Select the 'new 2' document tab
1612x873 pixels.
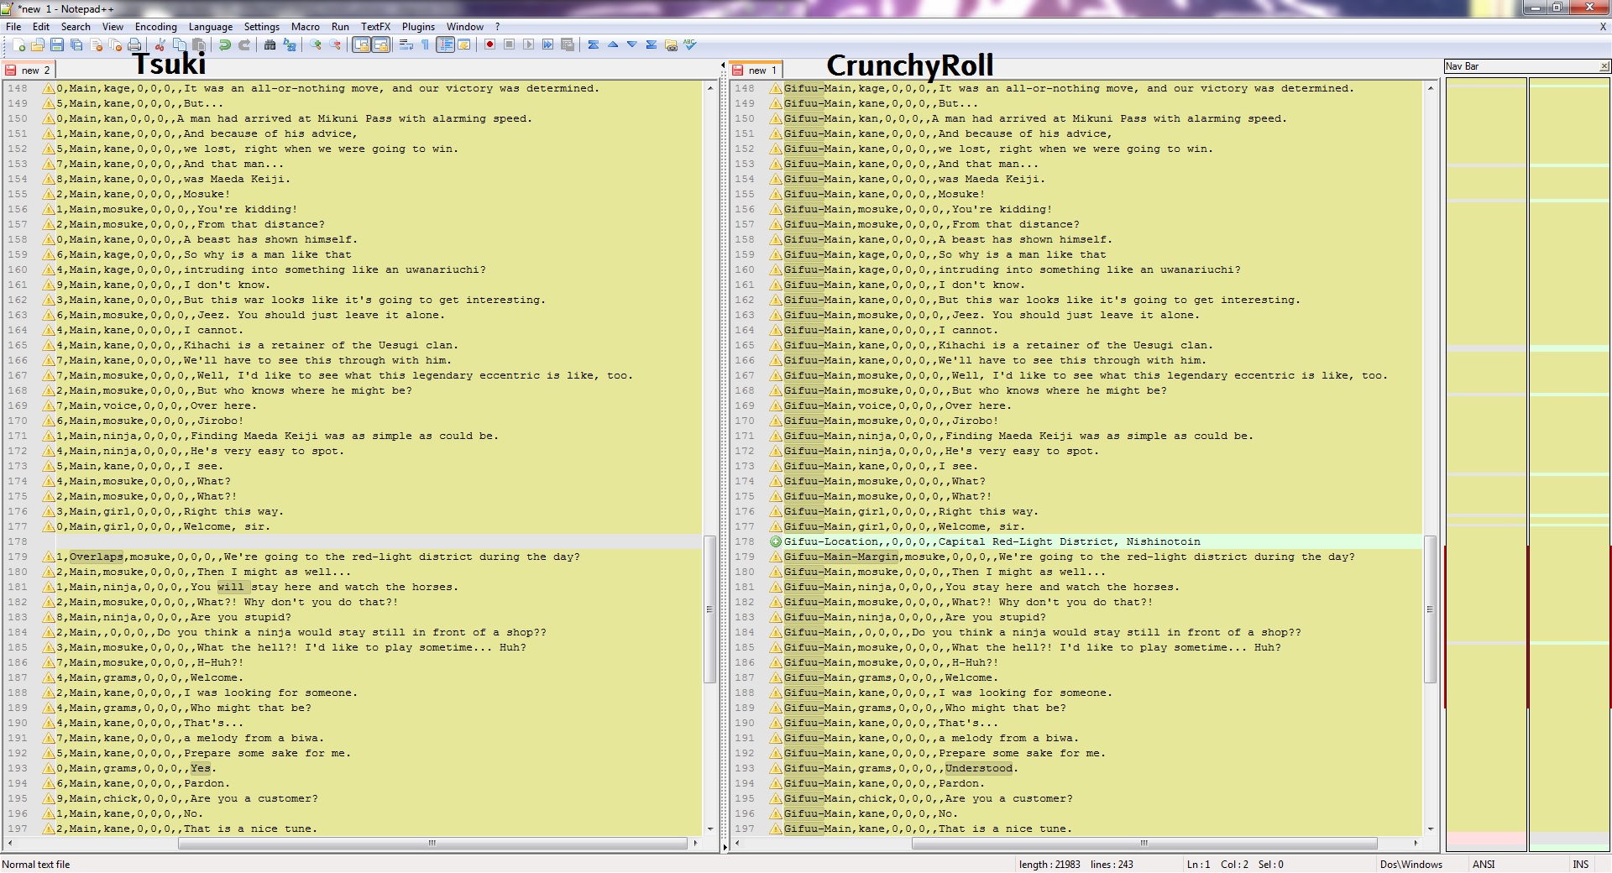tap(29, 70)
